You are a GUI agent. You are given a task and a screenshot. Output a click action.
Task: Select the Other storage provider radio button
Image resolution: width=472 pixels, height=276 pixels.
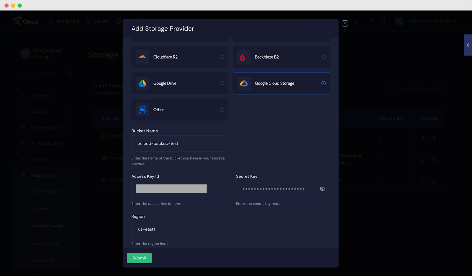click(222, 109)
